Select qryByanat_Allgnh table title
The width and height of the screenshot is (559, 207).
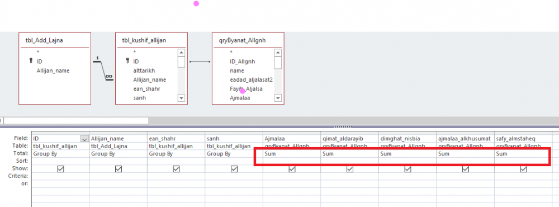pos(243,41)
